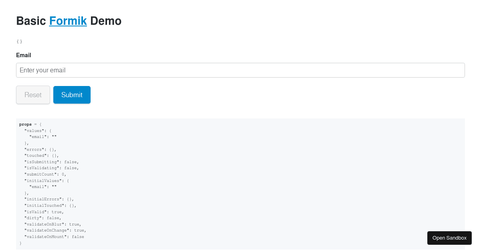Click the "dirty": false line
The height and width of the screenshot is (252, 481).
tap(43, 218)
